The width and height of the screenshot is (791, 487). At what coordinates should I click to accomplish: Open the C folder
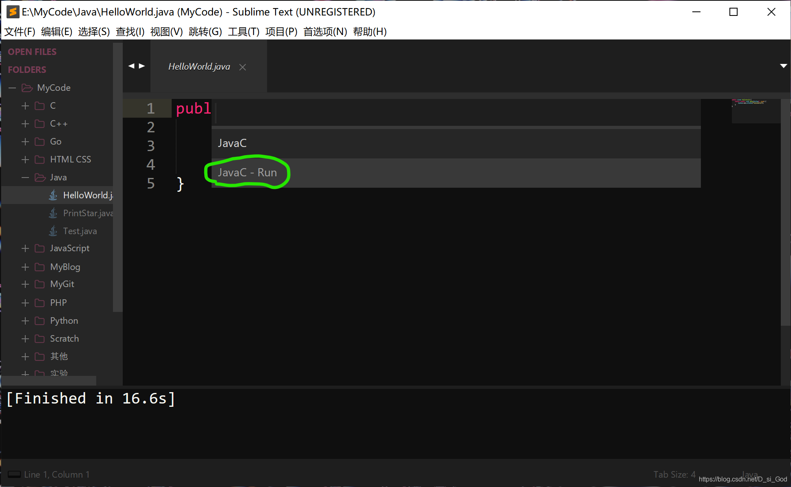53,105
